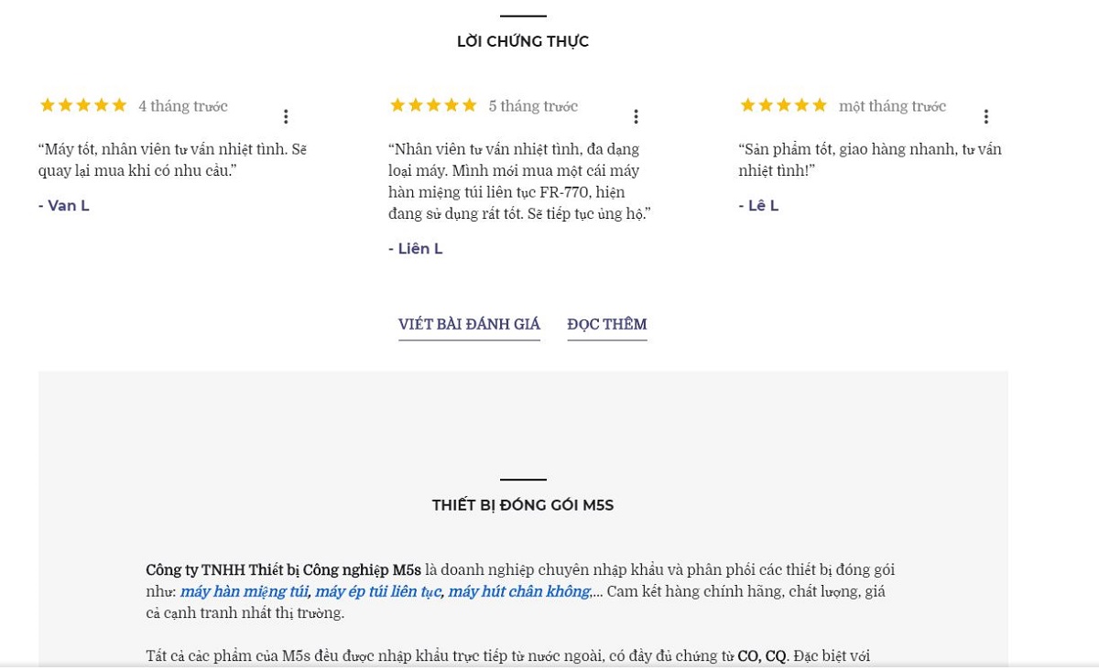This screenshot has height=670, width=1099.
Task: Click ĐỌC THÊM to read more reviews
Action: (606, 324)
